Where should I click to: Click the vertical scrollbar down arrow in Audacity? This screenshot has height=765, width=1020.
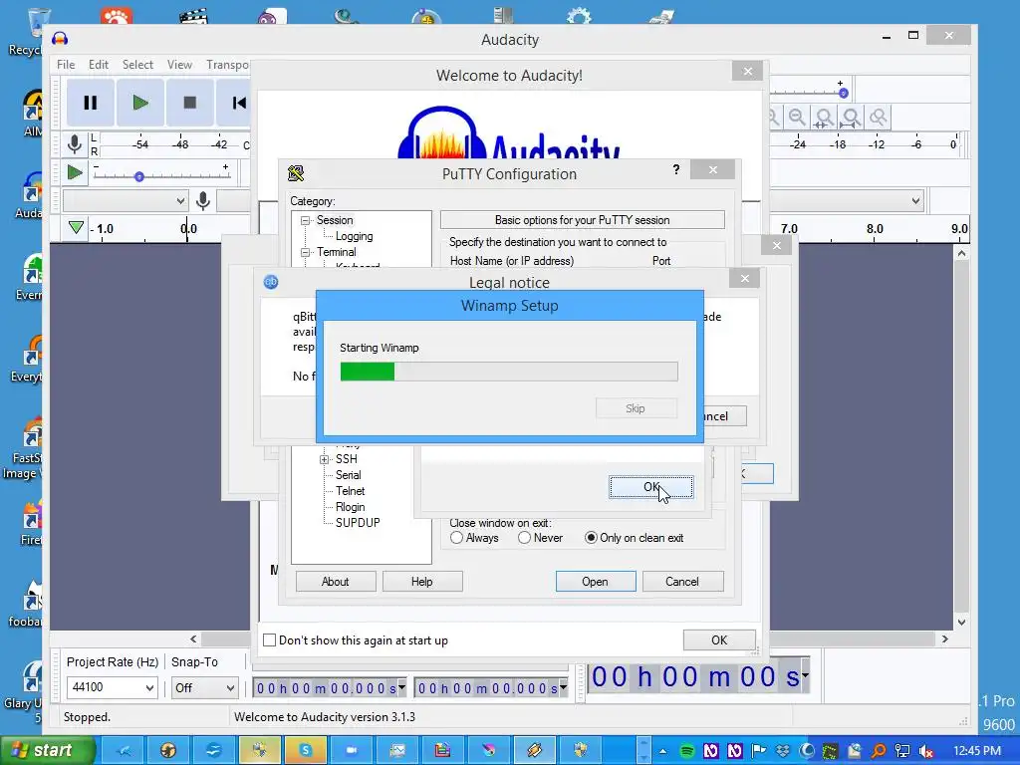click(961, 623)
